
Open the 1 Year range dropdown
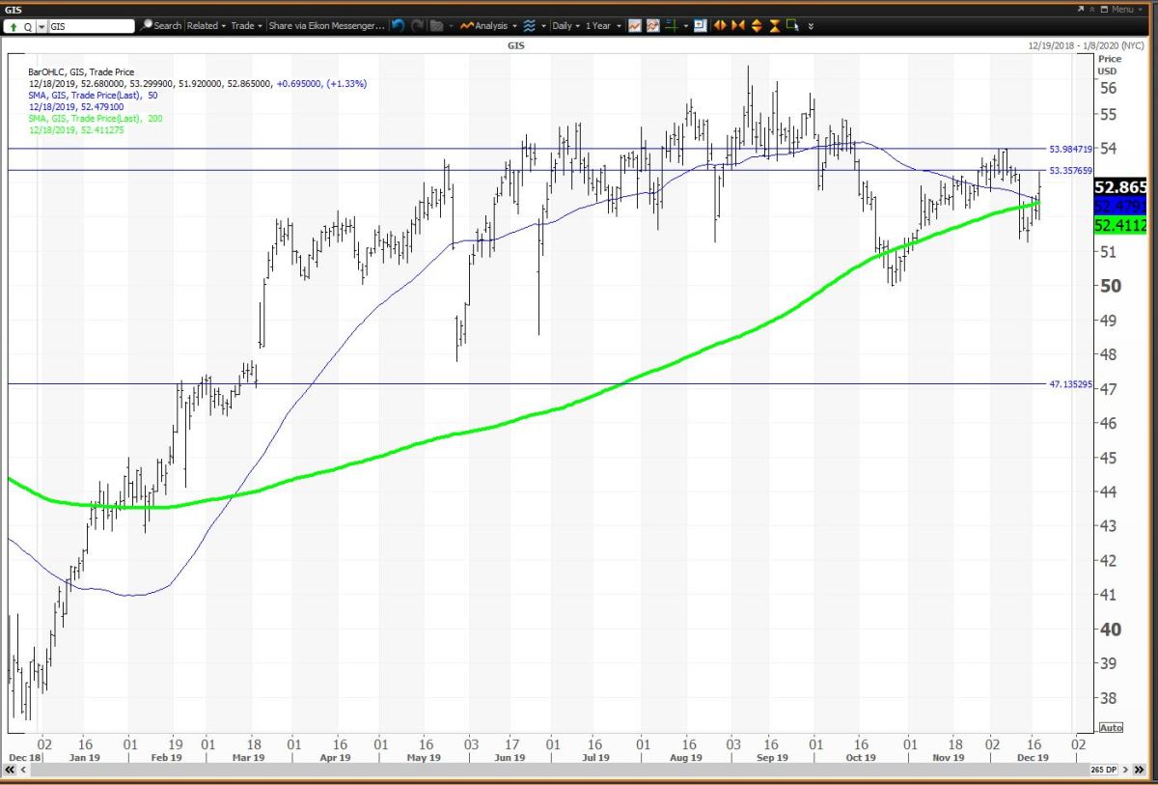click(x=601, y=26)
